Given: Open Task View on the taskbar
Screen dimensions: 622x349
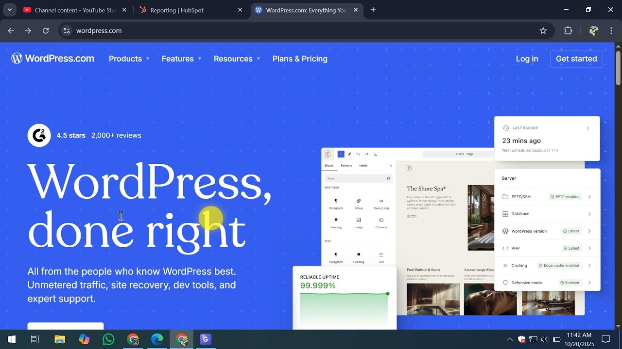Looking at the screenshot, I should (x=35, y=339).
